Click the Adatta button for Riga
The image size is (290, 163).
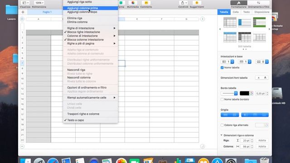pyautogui.click(x=262, y=140)
